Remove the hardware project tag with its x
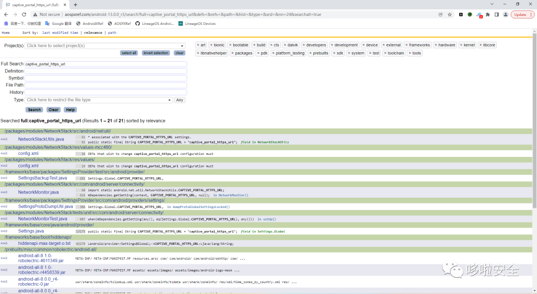537x294 pixels. (x=436, y=45)
